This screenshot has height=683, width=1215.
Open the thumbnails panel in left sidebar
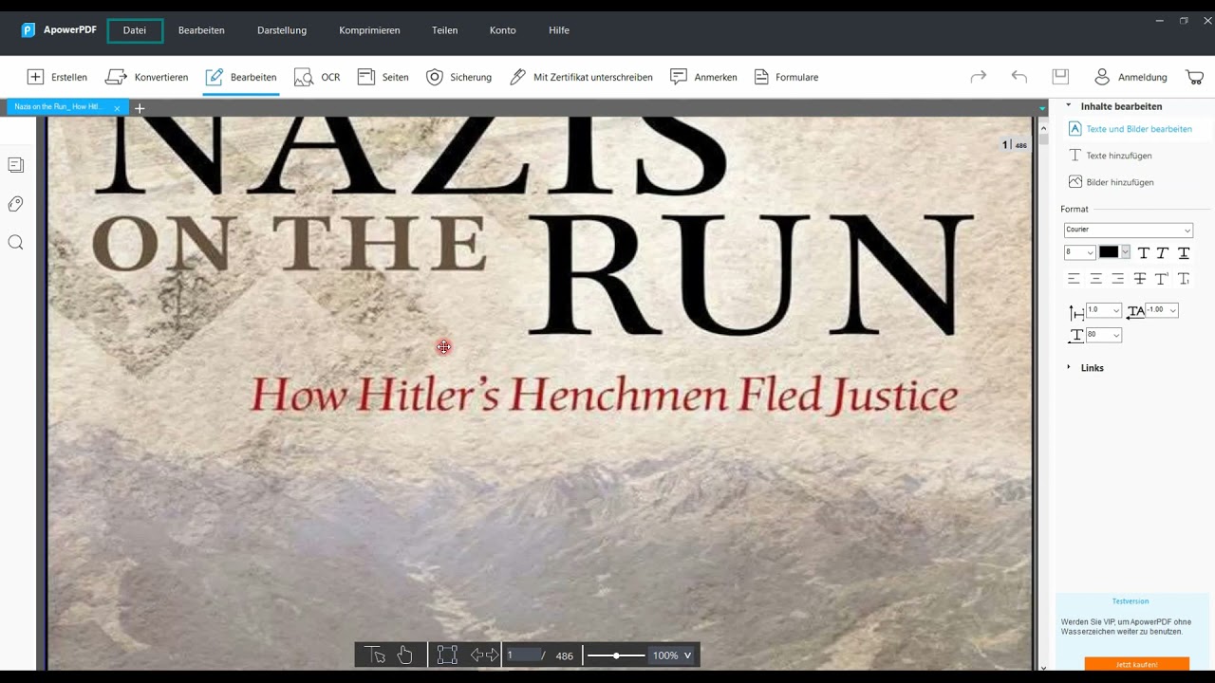click(x=15, y=165)
